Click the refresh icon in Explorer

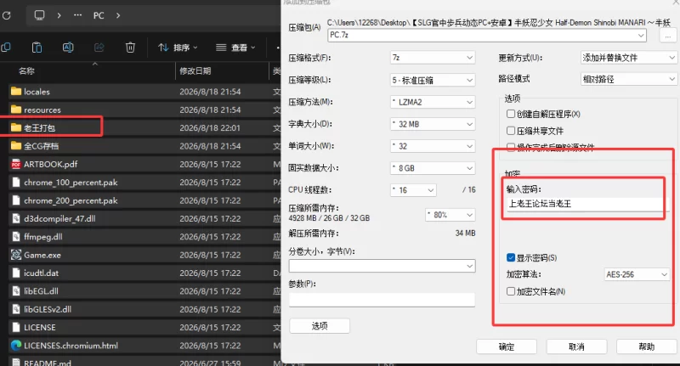pyautogui.click(x=6, y=15)
